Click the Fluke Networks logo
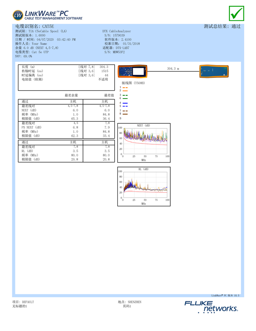This screenshot has width=256, height=331. click(x=212, y=306)
